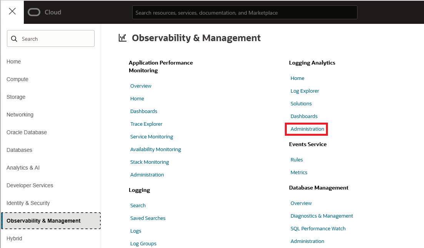Open Log Explorer under Logging Analytics

[304, 91]
